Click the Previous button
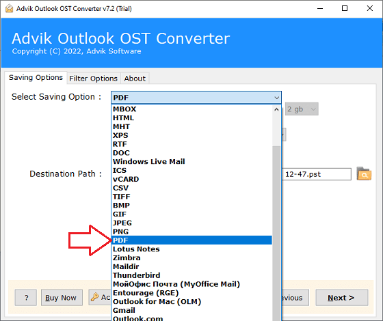The height and width of the screenshot is (321, 383). (295, 298)
